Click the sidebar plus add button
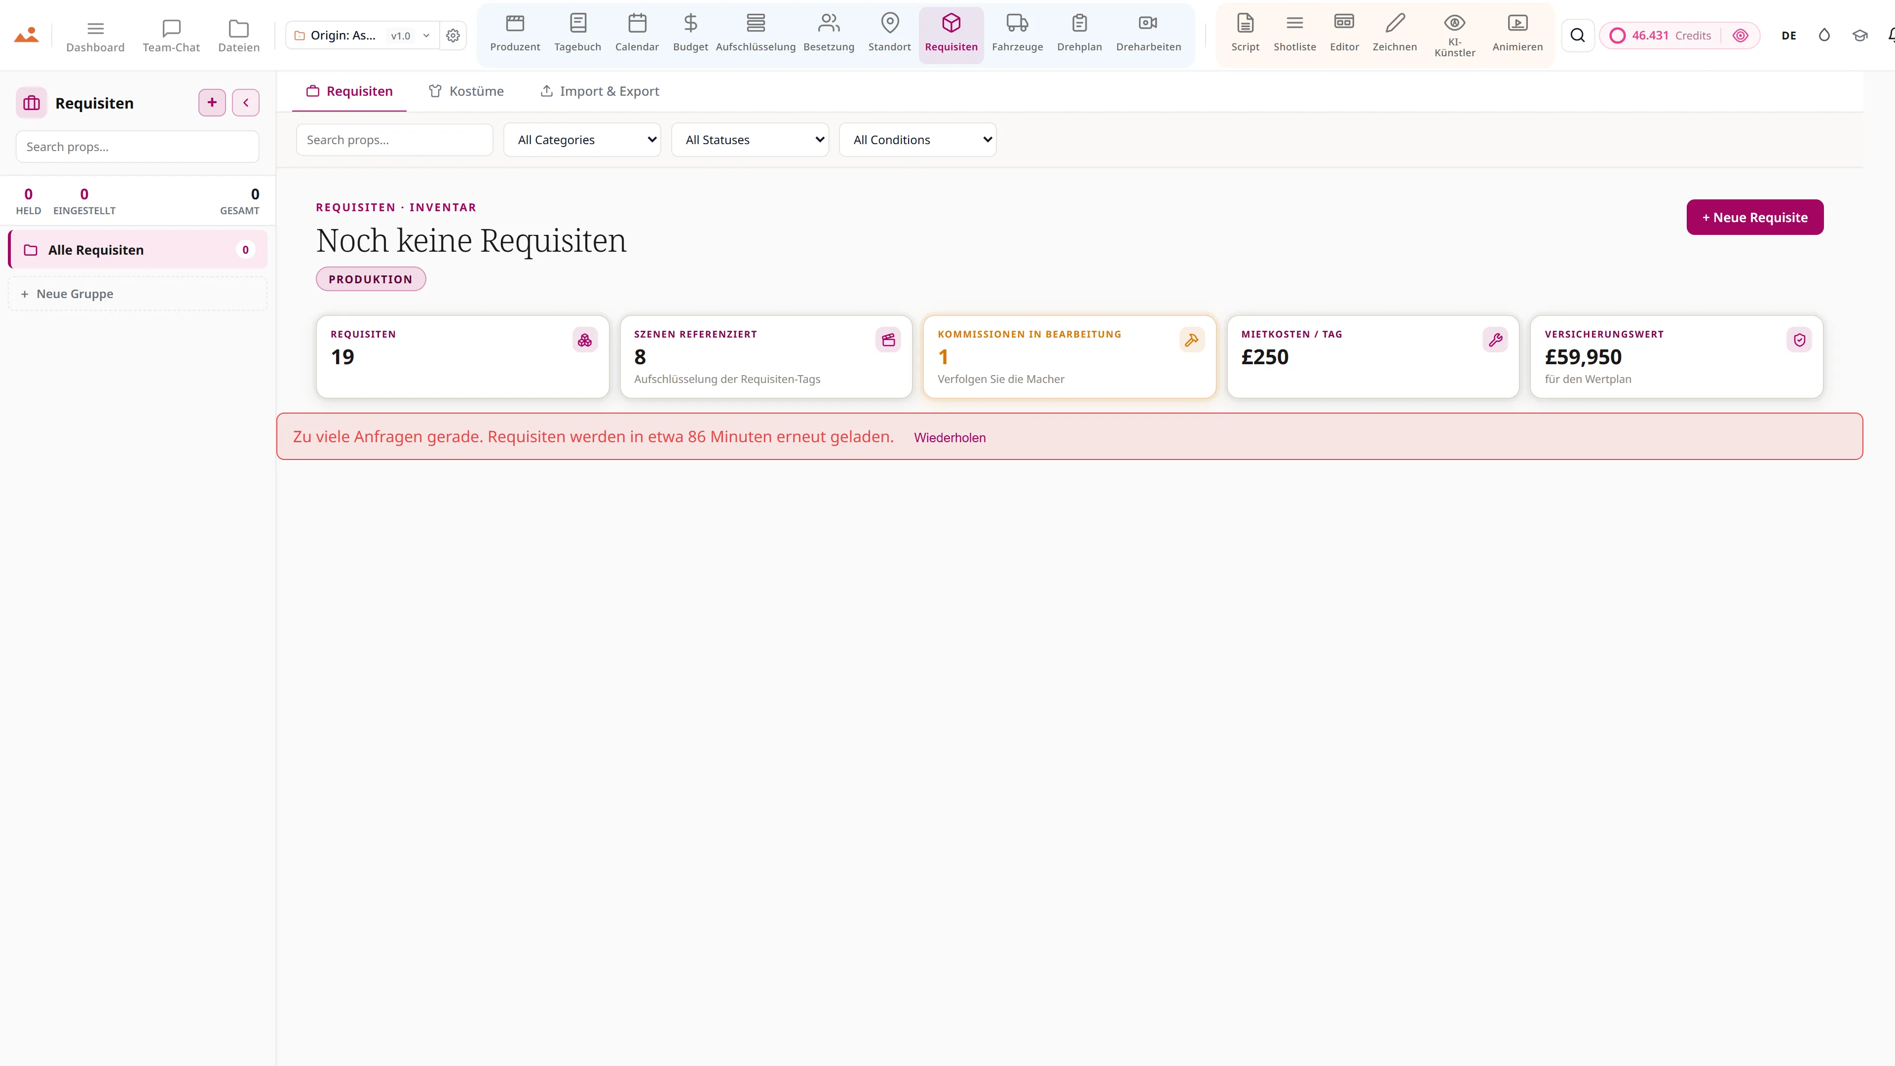Viewport: 1895px width, 1066px height. click(212, 102)
